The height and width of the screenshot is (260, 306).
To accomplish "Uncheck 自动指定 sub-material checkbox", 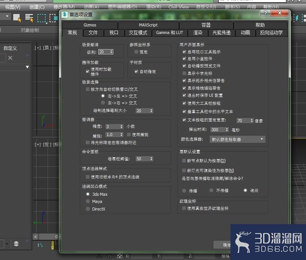I will pyautogui.click(x=136, y=71).
